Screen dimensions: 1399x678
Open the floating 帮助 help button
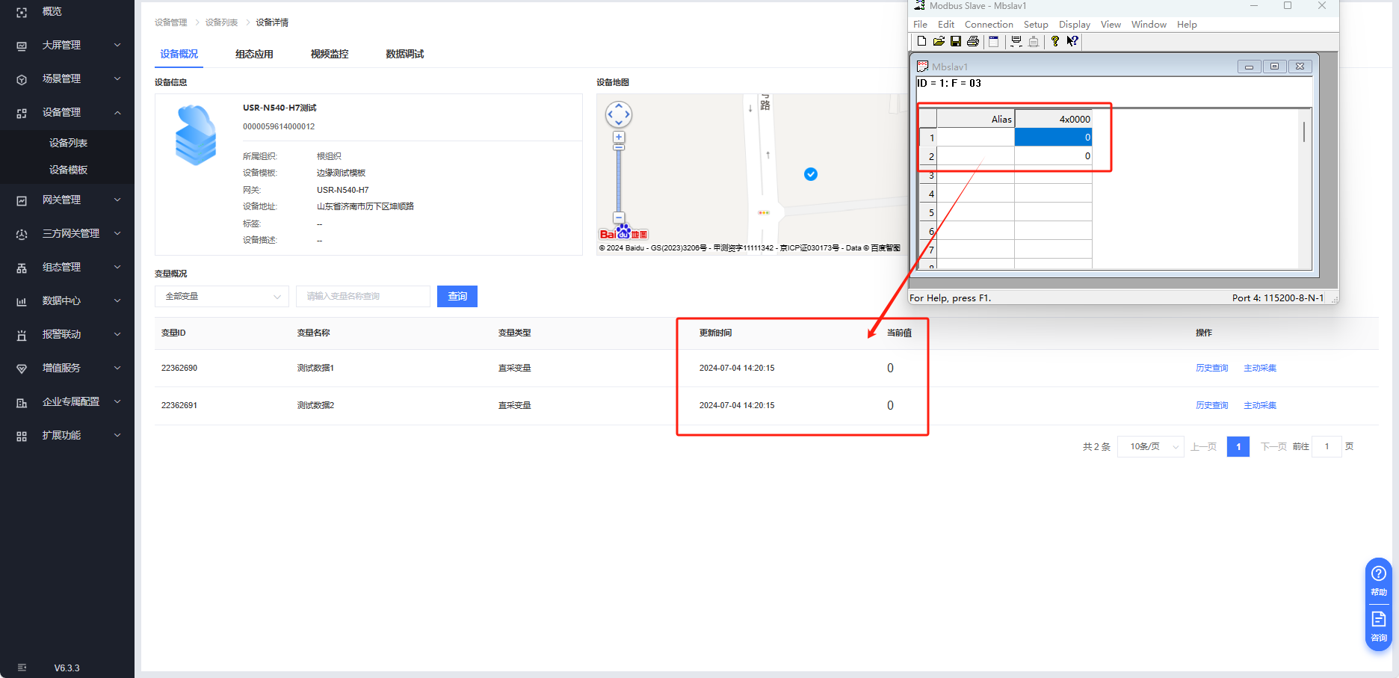click(1379, 579)
